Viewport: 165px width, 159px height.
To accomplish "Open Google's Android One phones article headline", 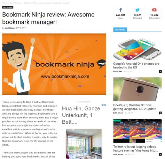I will pyautogui.click(x=136, y=65).
